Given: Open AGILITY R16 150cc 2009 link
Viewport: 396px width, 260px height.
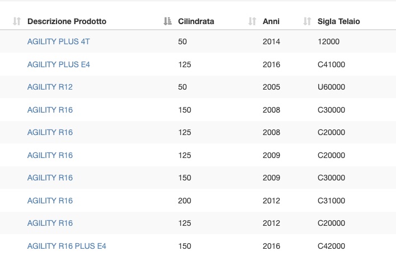Looking at the screenshot, I should (50, 178).
